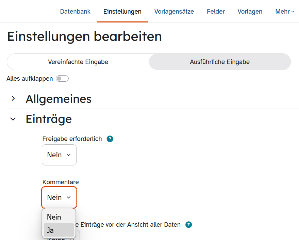
Task: Expand the Allgemeines section chevron
Action: [13, 98]
